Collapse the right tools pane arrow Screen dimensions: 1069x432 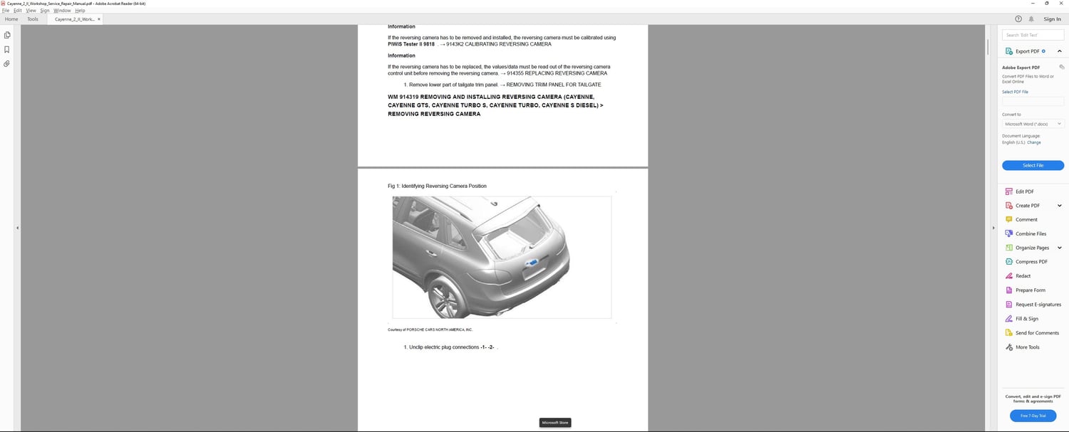tap(993, 228)
